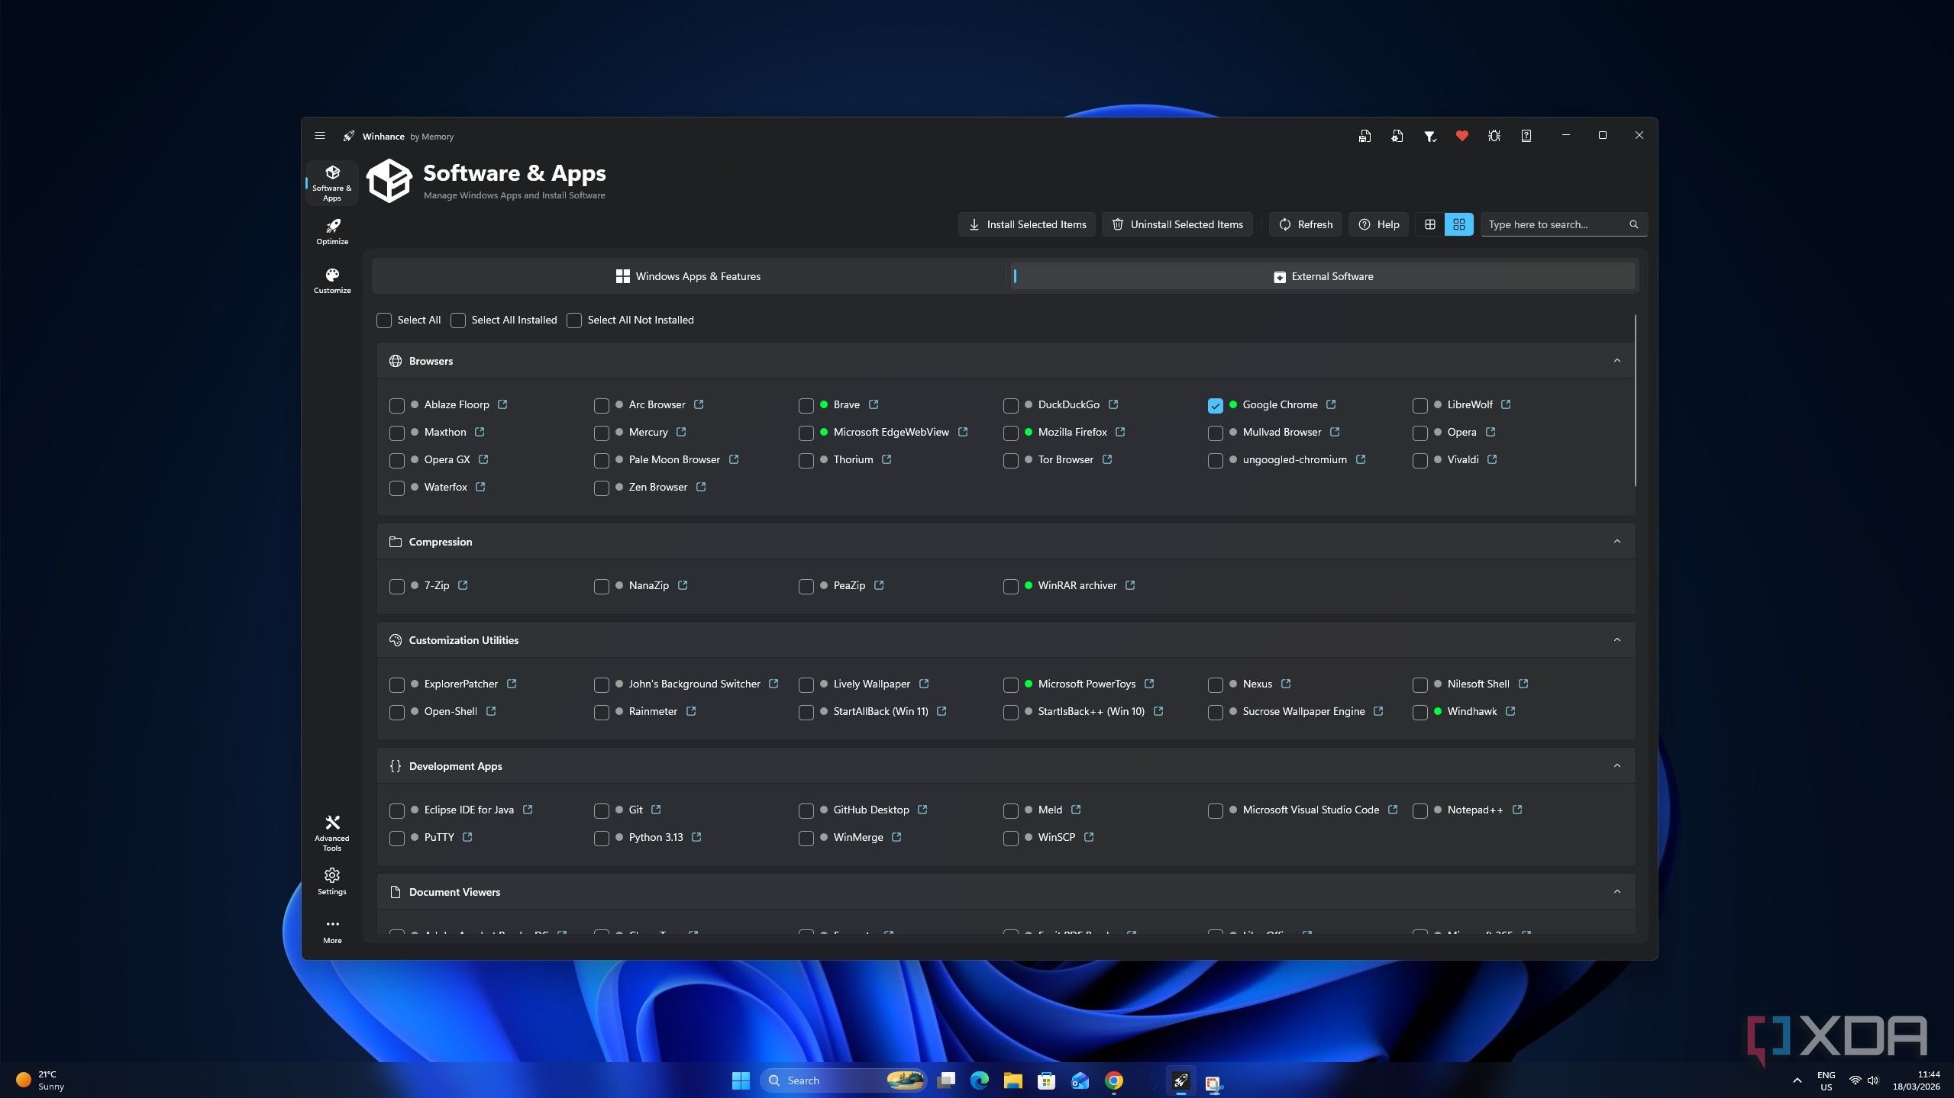Check the Select All Not Installed checkbox
Screen dimensions: 1954x1098
(x=574, y=320)
